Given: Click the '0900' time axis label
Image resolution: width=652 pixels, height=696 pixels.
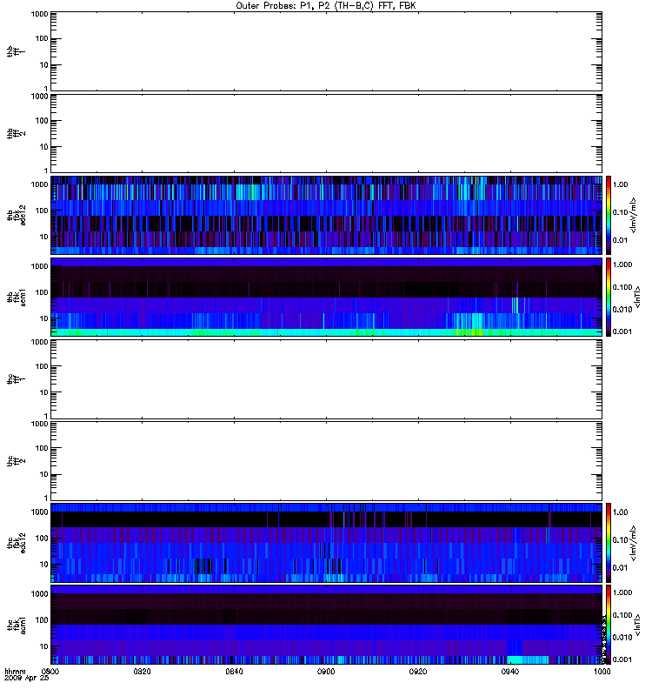Looking at the screenshot, I should pos(326,672).
